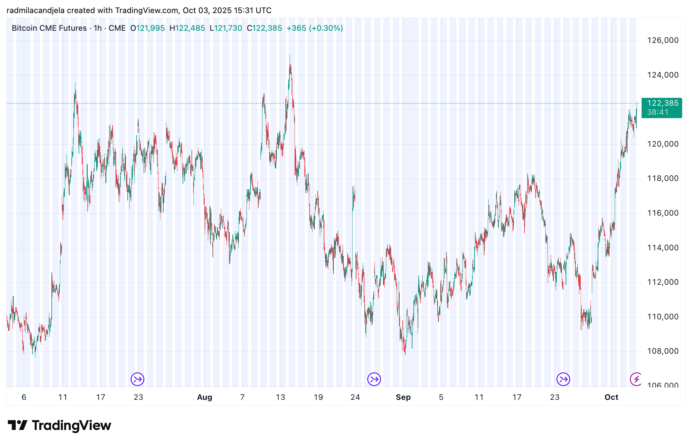The image size is (692, 445).
Task: Open the Aug month divider on the time axis
Action: point(204,397)
